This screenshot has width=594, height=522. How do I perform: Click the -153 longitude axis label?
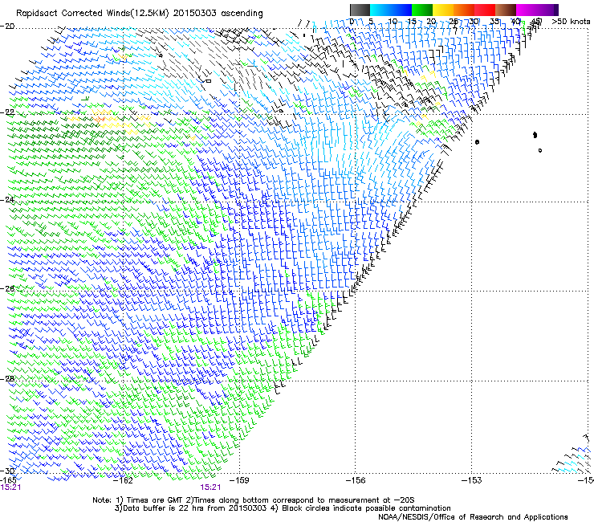tap(471, 481)
